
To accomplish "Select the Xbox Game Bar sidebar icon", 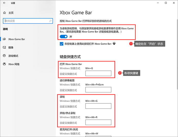I will click(x=4, y=39).
